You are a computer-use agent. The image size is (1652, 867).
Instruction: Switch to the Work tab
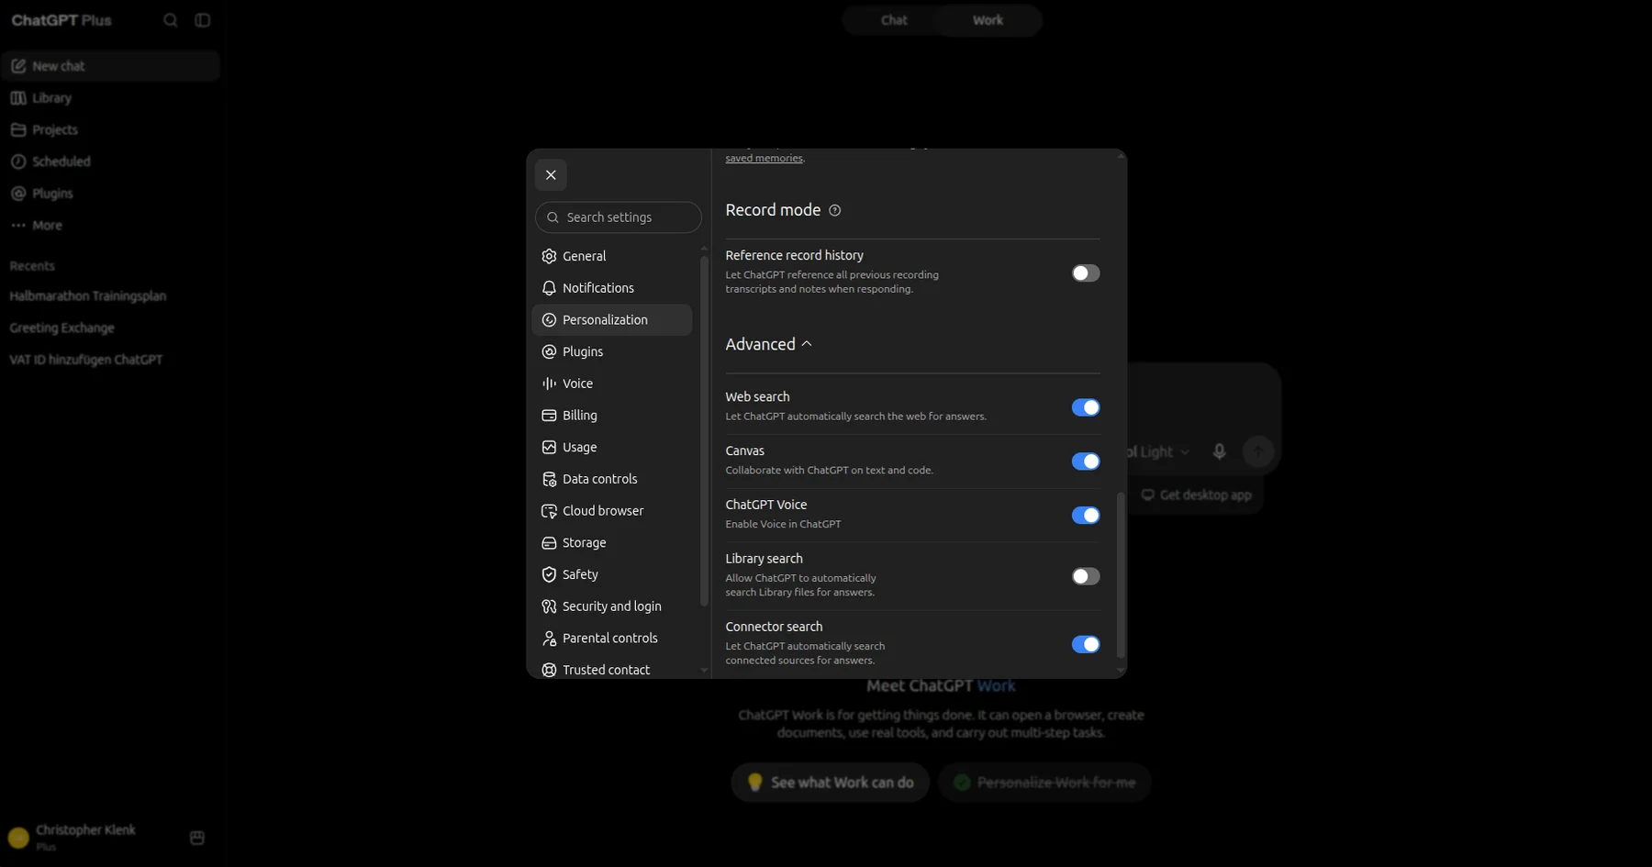pyautogui.click(x=988, y=20)
